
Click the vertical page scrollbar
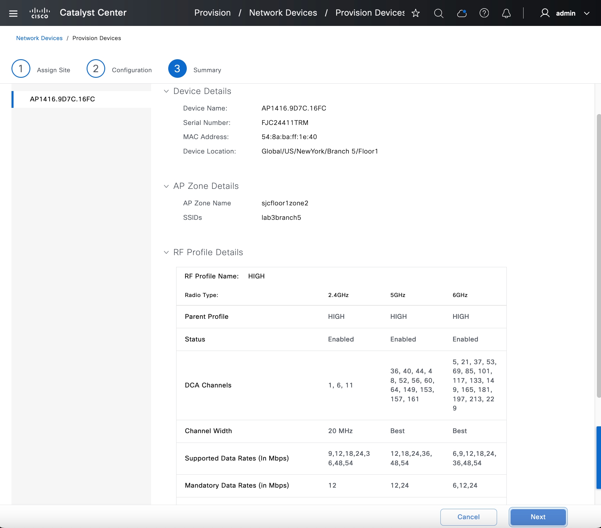coord(598,255)
